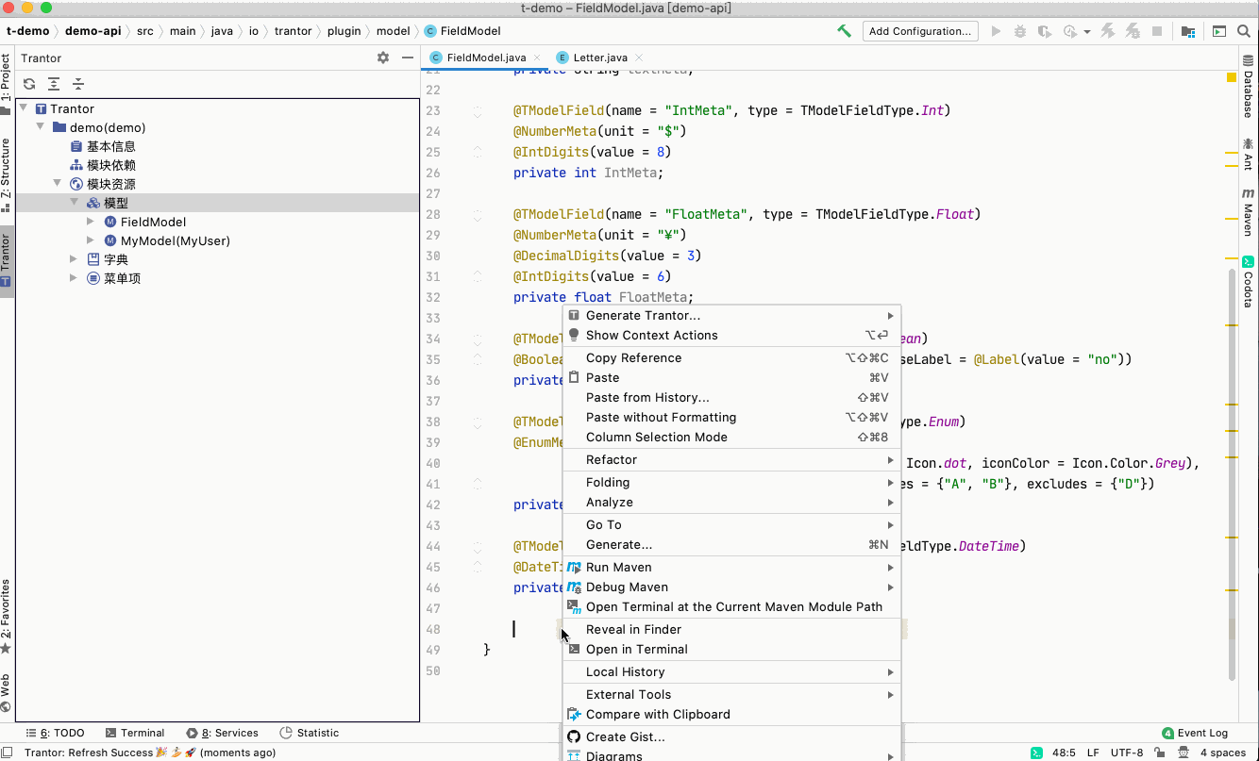
Task: Expand the 字典 tree node
Action: (75, 259)
